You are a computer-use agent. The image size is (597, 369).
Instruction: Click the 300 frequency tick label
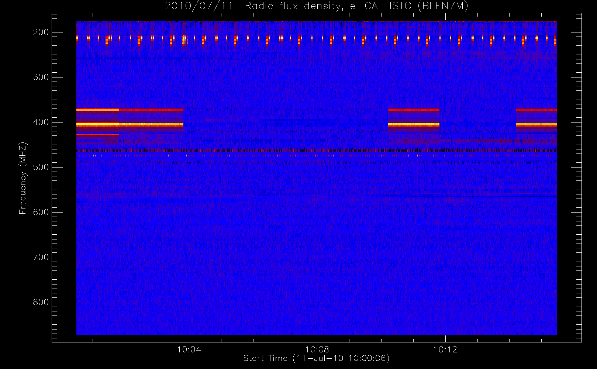pyautogui.click(x=41, y=77)
